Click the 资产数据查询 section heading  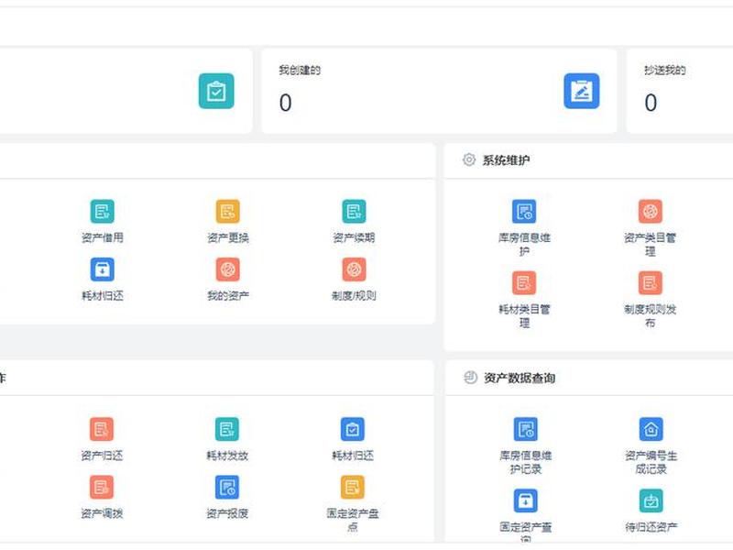tap(520, 378)
